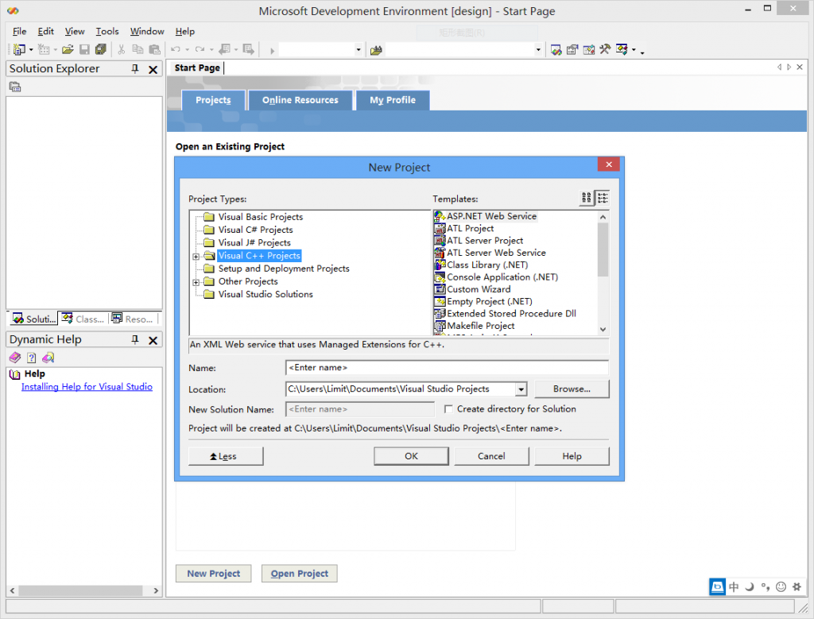Viewport: 814px width, 619px height.
Task: Open the Location dropdown in New Project dialog
Action: point(521,389)
